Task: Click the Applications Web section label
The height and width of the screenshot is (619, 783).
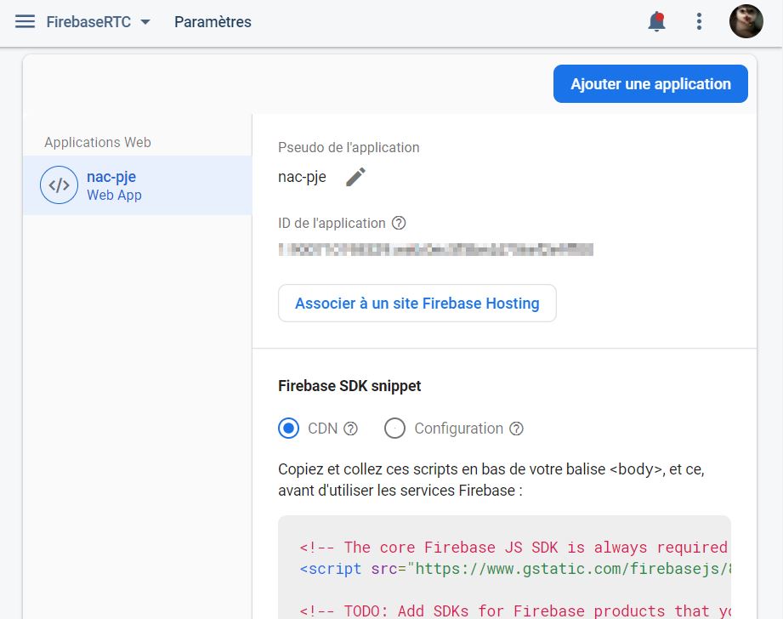Action: click(x=98, y=142)
